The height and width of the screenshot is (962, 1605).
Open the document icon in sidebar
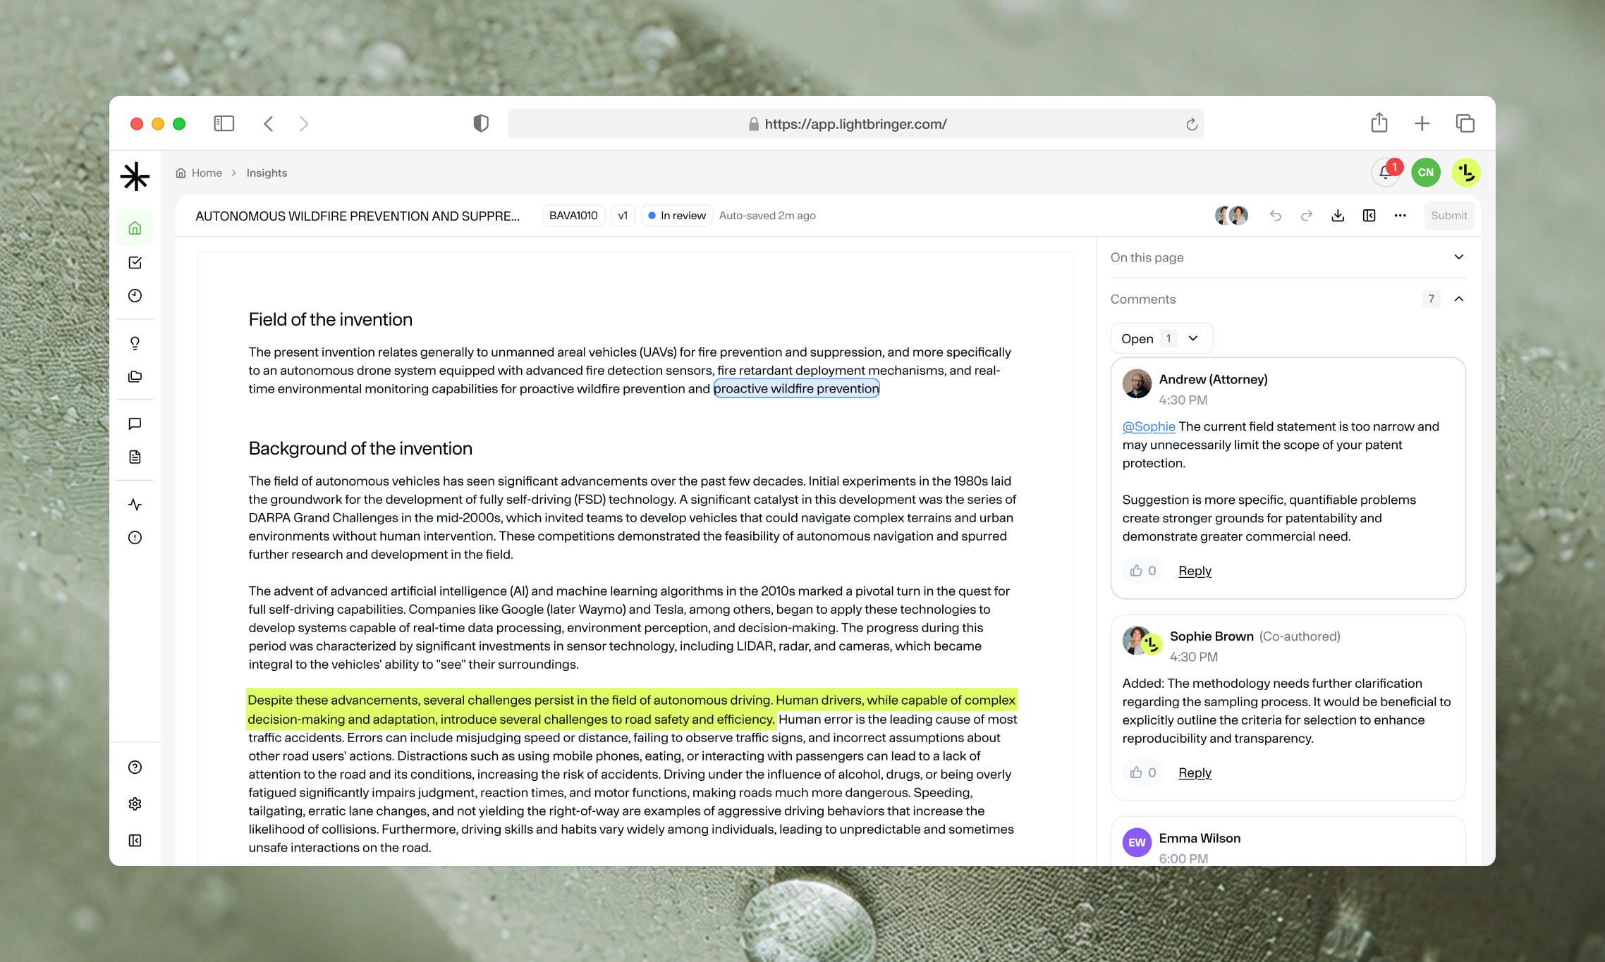(x=135, y=457)
